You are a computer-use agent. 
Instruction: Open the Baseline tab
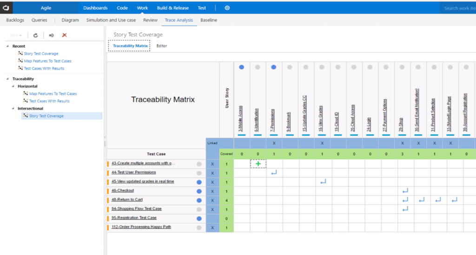click(x=209, y=20)
